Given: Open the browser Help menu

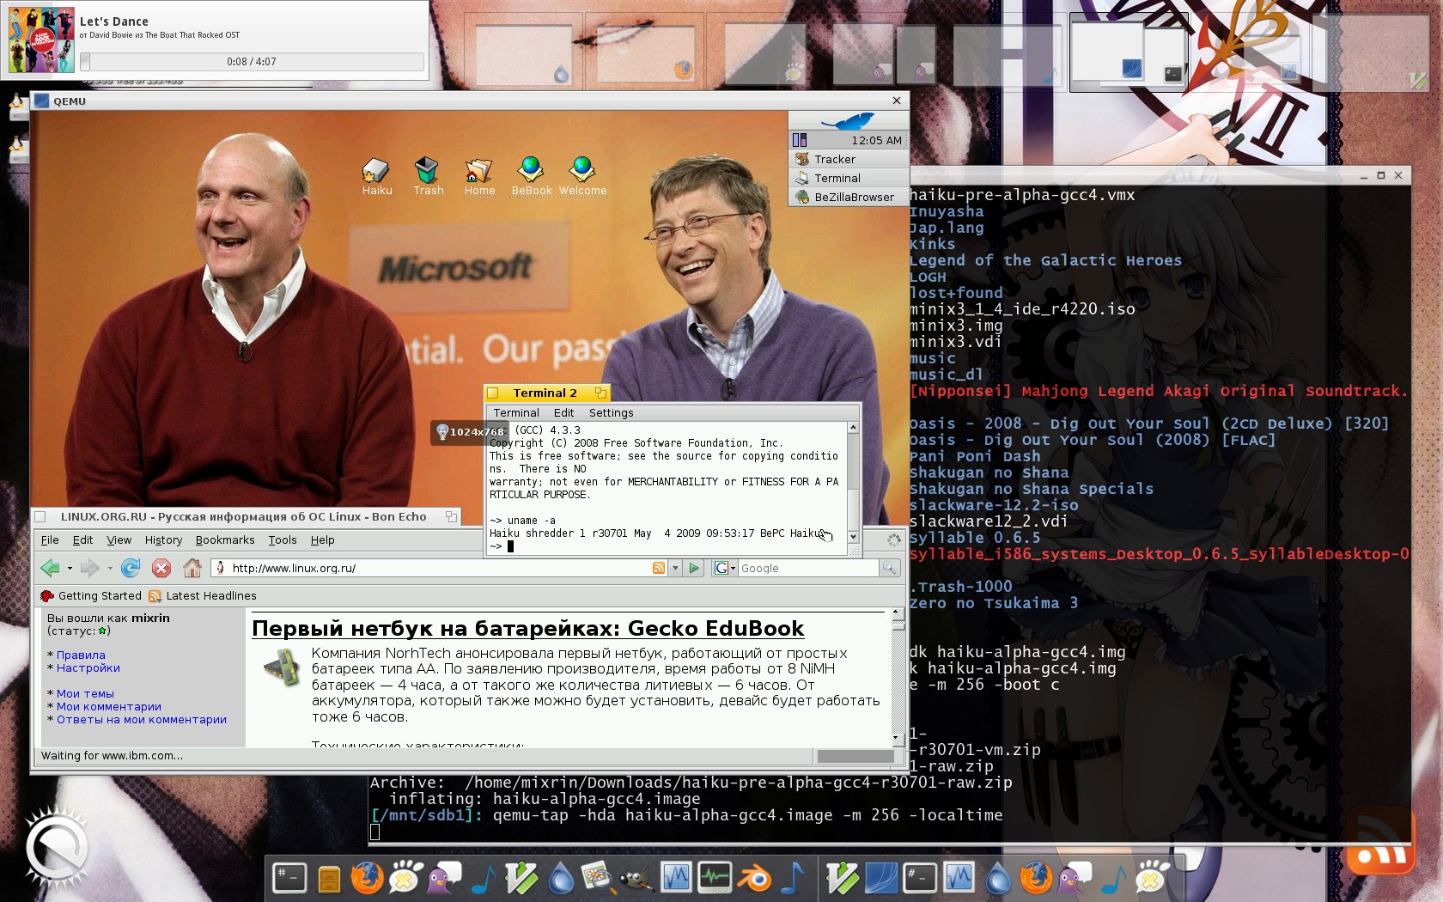Looking at the screenshot, I should (323, 540).
